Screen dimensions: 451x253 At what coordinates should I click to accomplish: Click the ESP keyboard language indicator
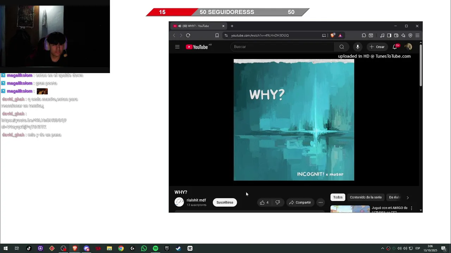[x=418, y=248]
